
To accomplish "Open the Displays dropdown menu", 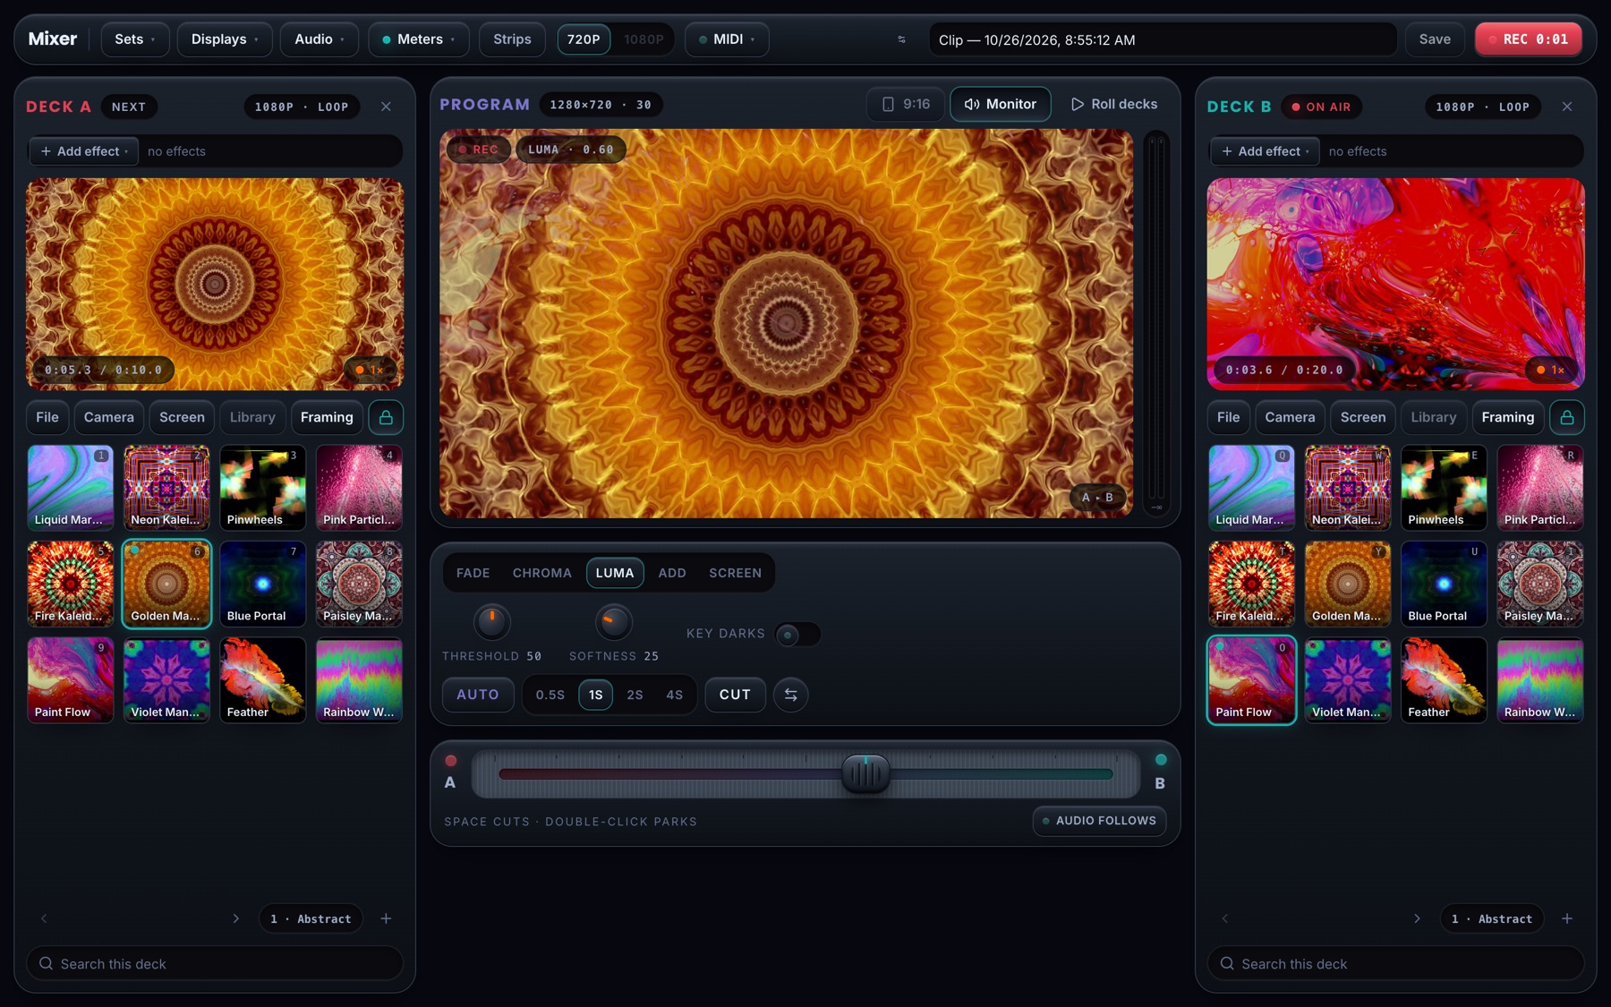I will click(225, 39).
